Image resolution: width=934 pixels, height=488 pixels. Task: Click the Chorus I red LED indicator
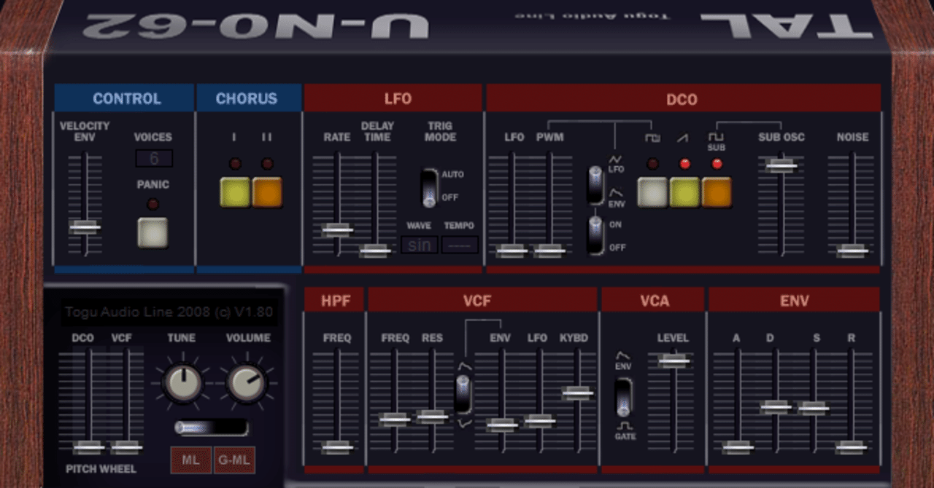click(x=235, y=164)
